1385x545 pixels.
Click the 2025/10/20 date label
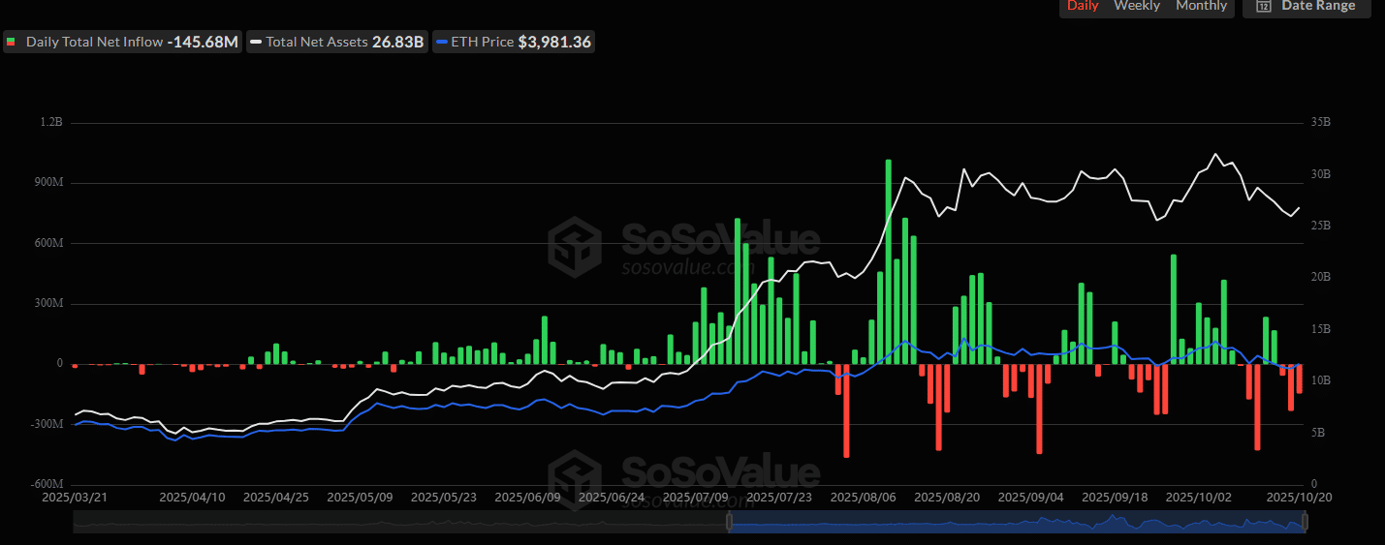point(1301,498)
